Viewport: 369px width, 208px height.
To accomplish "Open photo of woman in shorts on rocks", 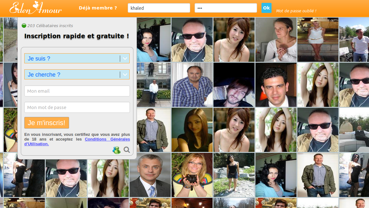I will coord(234,175).
